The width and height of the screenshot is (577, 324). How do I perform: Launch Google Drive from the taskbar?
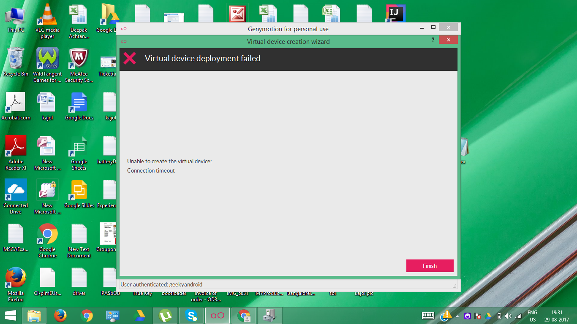139,316
